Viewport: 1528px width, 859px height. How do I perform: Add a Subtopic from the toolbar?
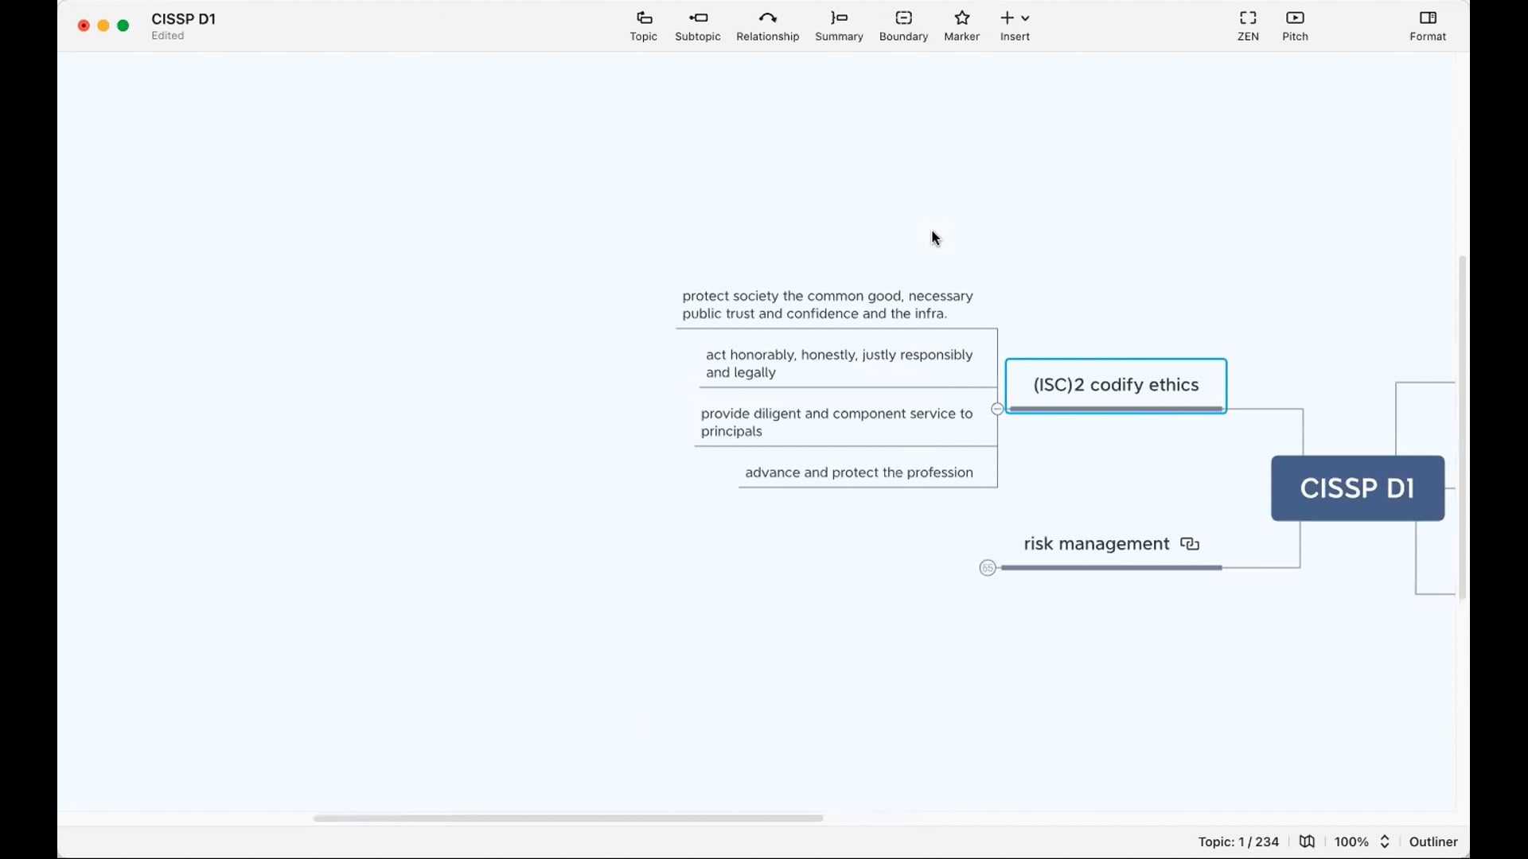[697, 25]
